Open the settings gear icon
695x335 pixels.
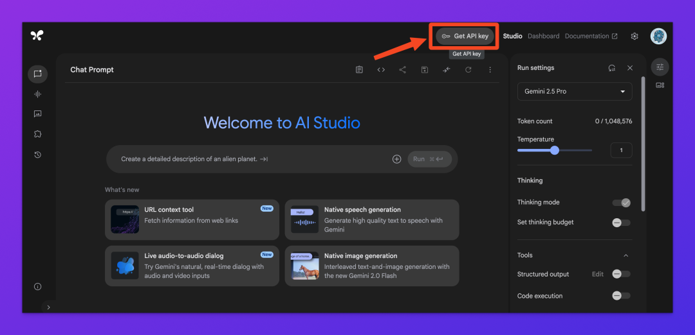[x=635, y=36]
